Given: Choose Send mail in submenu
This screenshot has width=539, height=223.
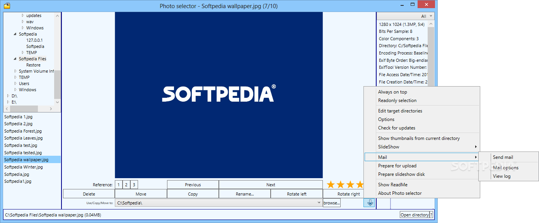Looking at the screenshot, I should 508,157.
